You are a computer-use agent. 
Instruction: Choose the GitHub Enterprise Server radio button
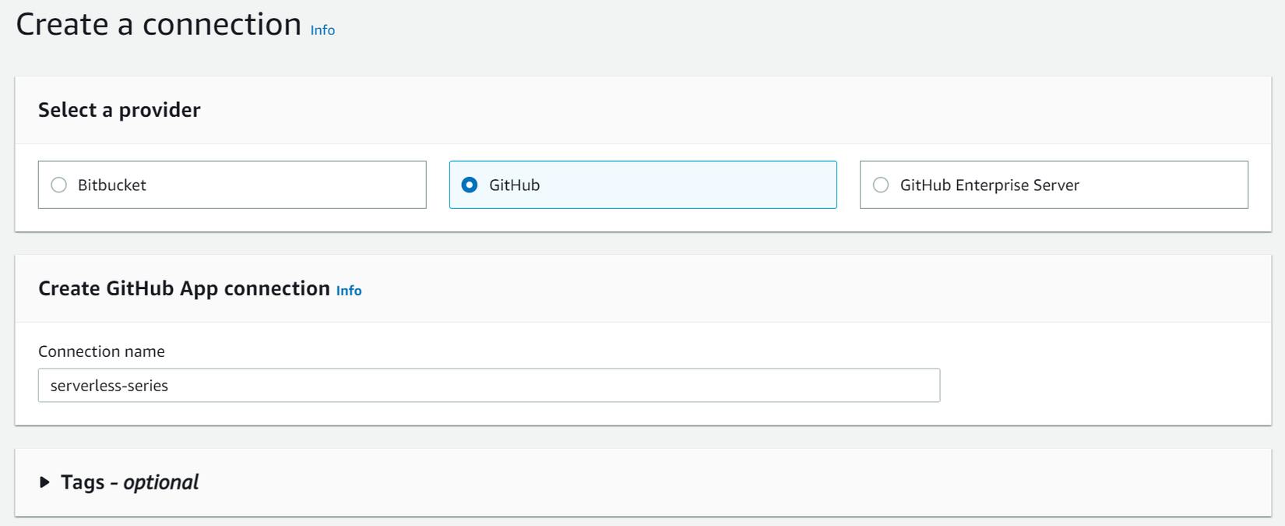pyautogui.click(x=881, y=185)
